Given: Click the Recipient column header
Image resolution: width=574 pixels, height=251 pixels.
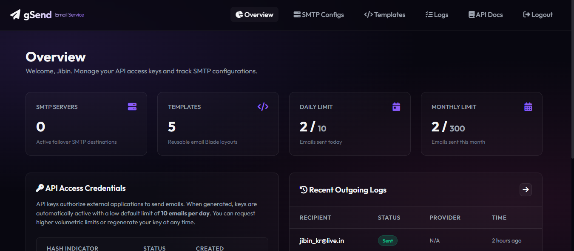Looking at the screenshot, I should pos(315,218).
